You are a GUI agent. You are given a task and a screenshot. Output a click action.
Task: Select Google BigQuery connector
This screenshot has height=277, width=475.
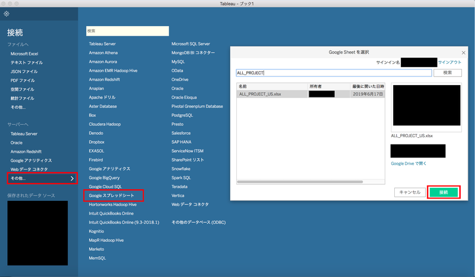coord(104,178)
